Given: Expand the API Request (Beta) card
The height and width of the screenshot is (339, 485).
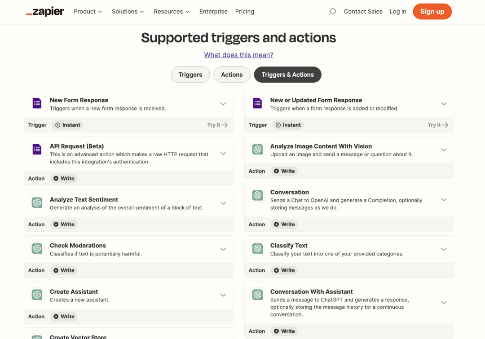Looking at the screenshot, I should 223,154.
